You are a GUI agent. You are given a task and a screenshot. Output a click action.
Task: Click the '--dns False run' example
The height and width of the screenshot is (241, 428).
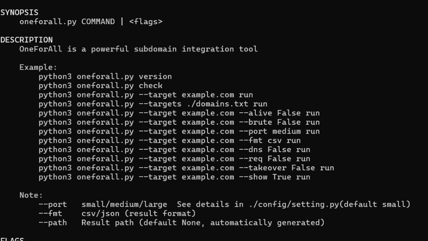(x=174, y=150)
